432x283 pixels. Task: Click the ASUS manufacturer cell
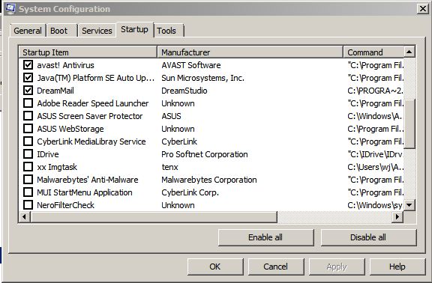click(x=171, y=116)
